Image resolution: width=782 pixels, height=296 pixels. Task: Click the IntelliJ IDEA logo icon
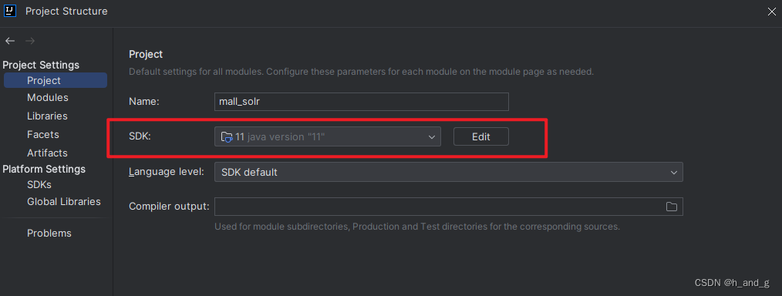tap(11, 11)
